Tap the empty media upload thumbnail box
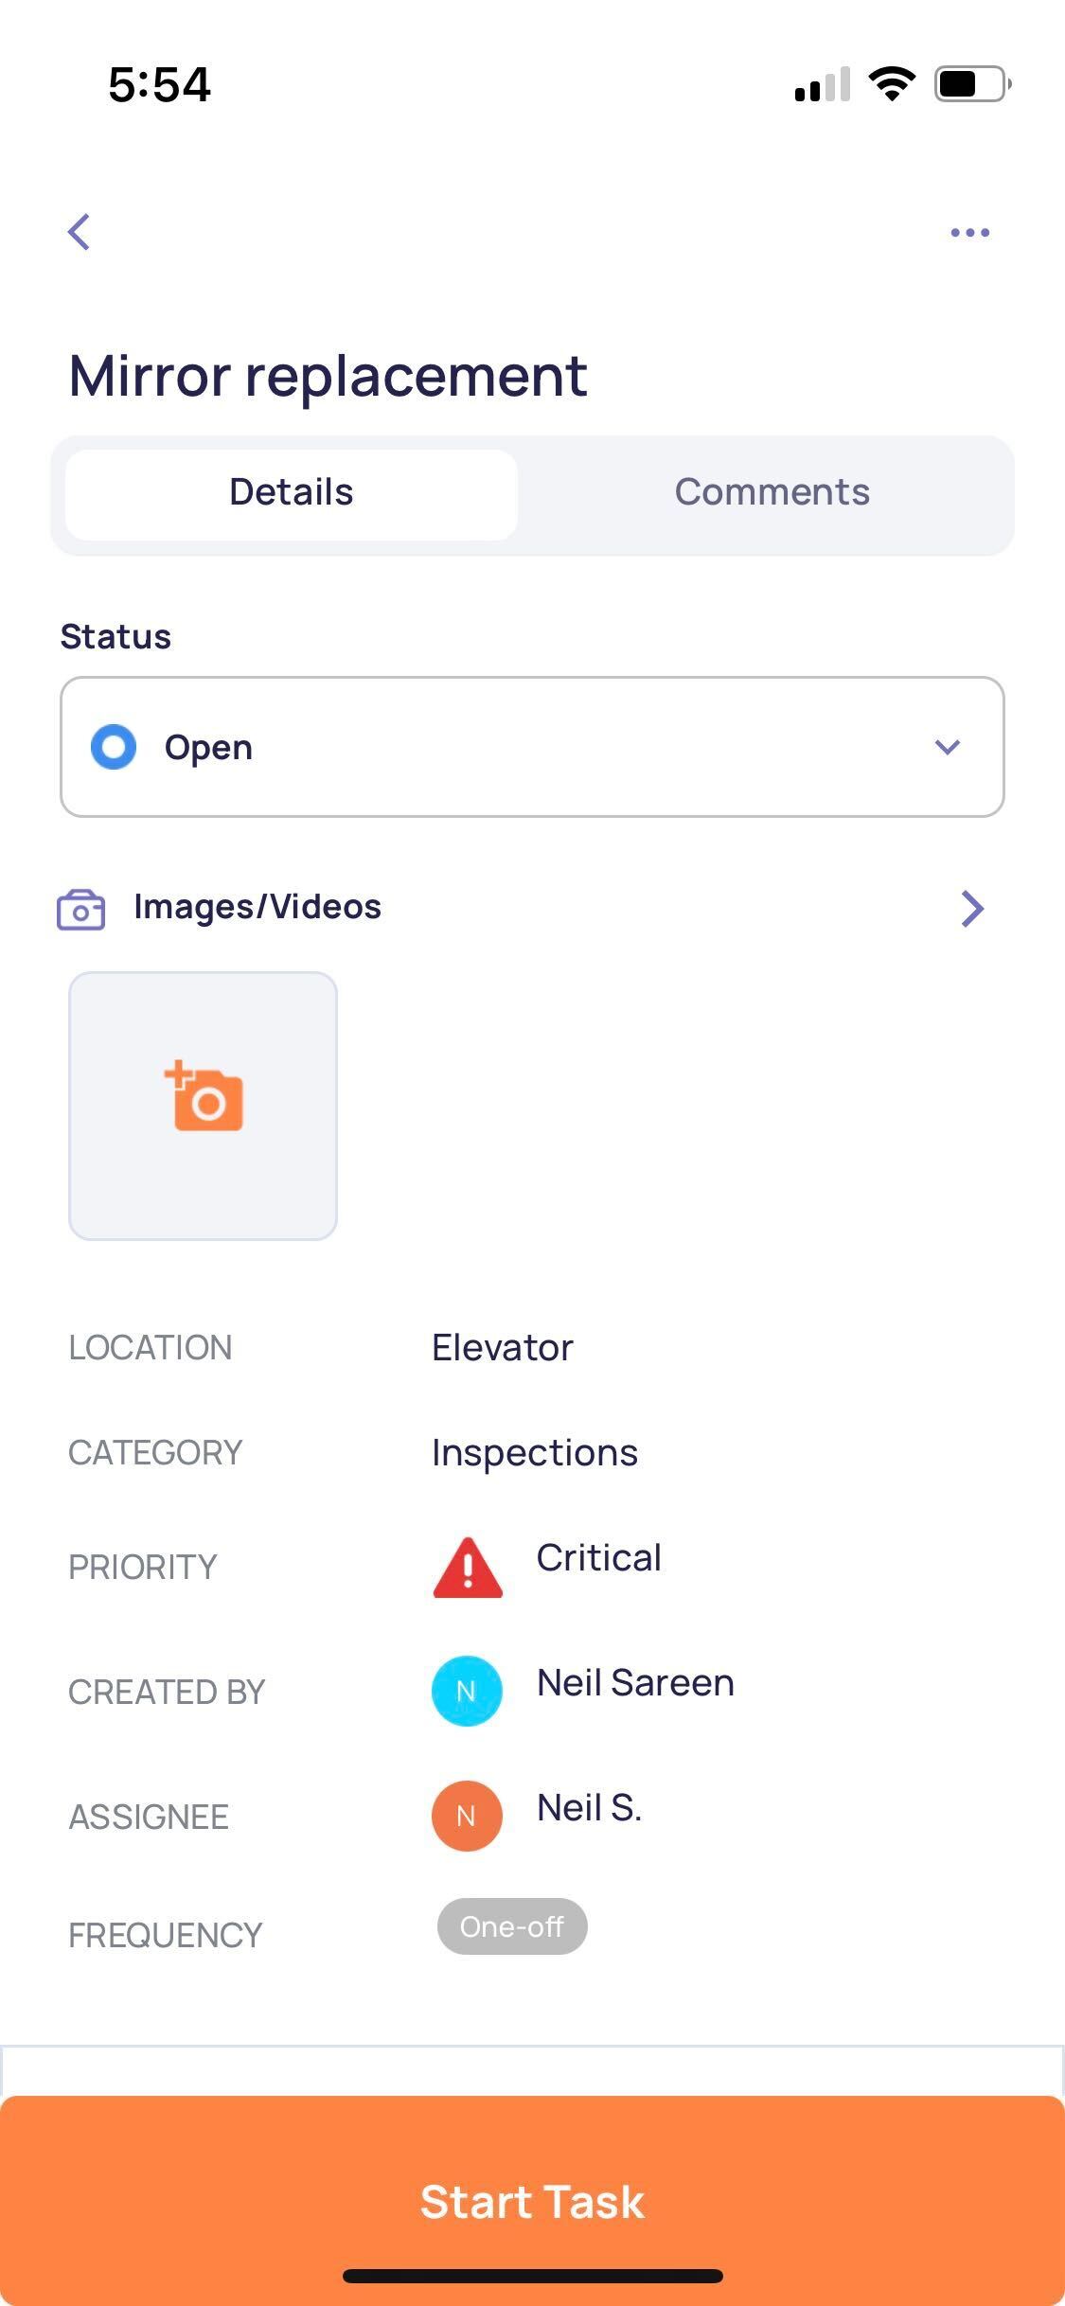 click(x=204, y=1106)
